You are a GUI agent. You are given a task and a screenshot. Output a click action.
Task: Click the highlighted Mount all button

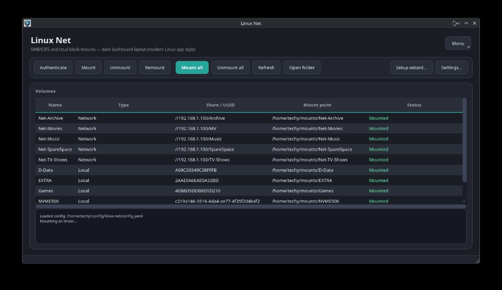coord(192,68)
